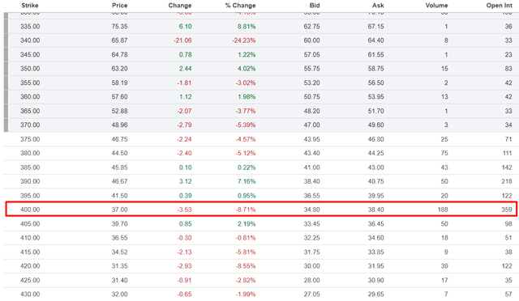
Task: Select the 335.00 strike cell
Action: pos(30,27)
